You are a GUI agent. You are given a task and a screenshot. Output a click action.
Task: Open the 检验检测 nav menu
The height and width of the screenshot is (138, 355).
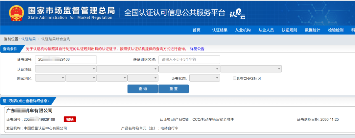336,30
